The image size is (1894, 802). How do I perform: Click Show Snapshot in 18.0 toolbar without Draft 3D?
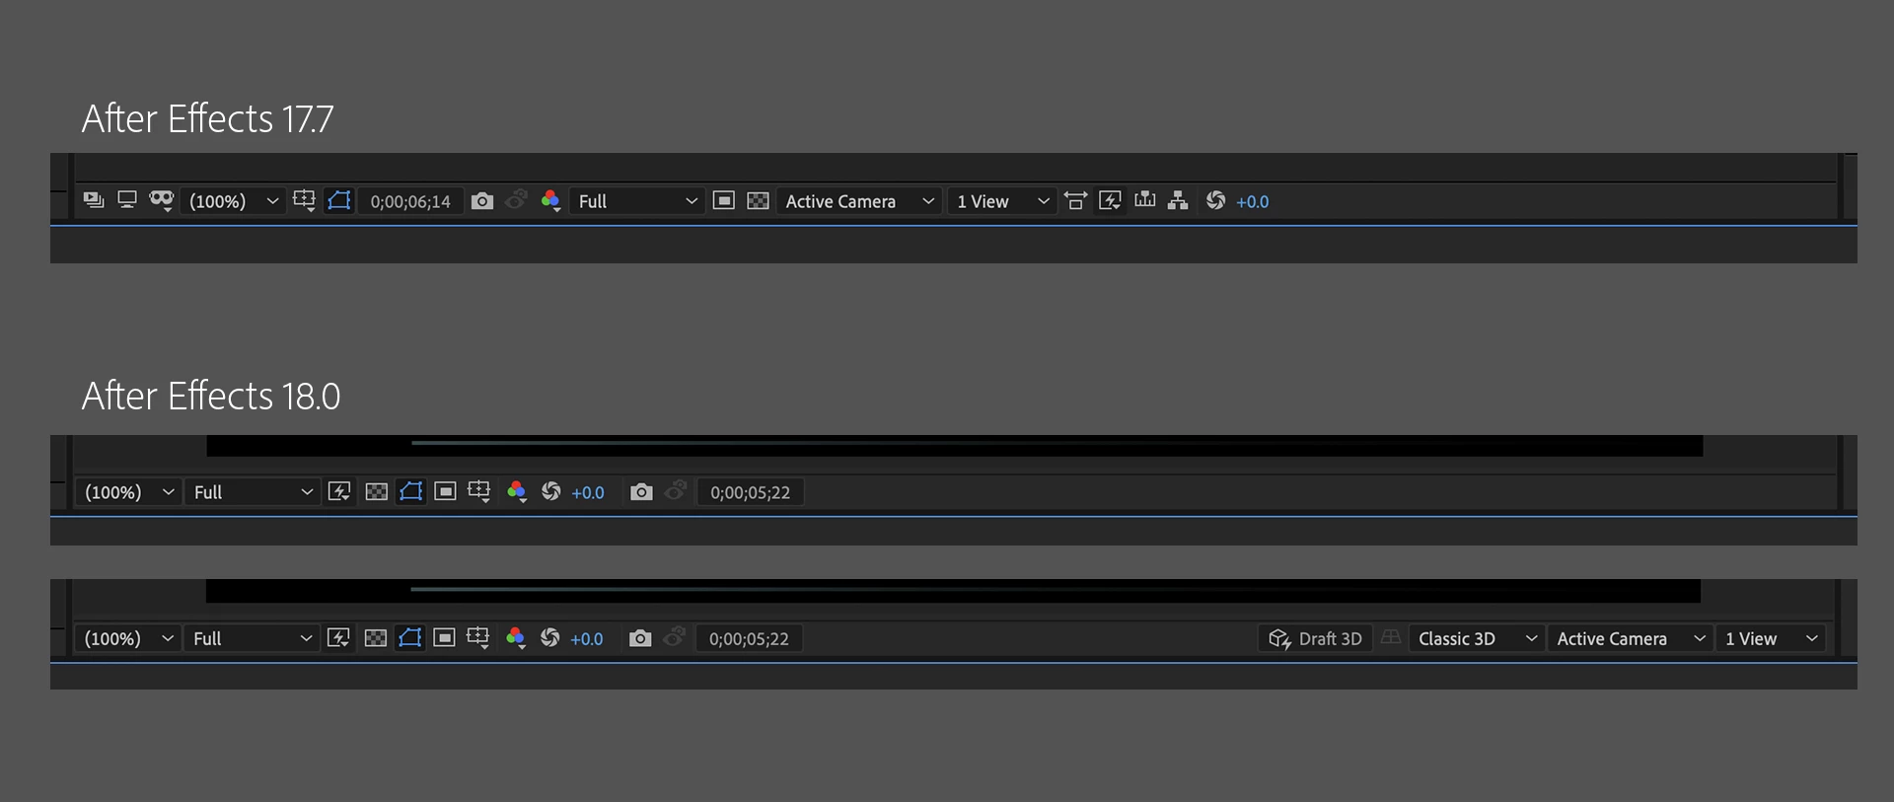pos(676,490)
